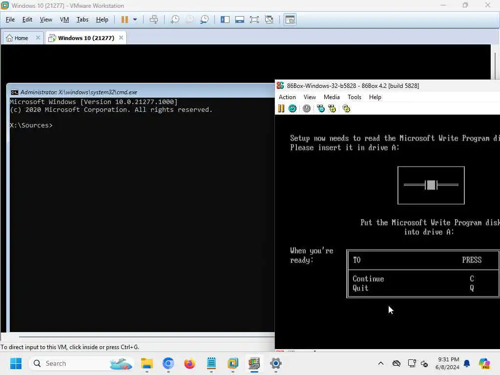
Task: Click the Quit option in Setup
Action: click(x=360, y=288)
